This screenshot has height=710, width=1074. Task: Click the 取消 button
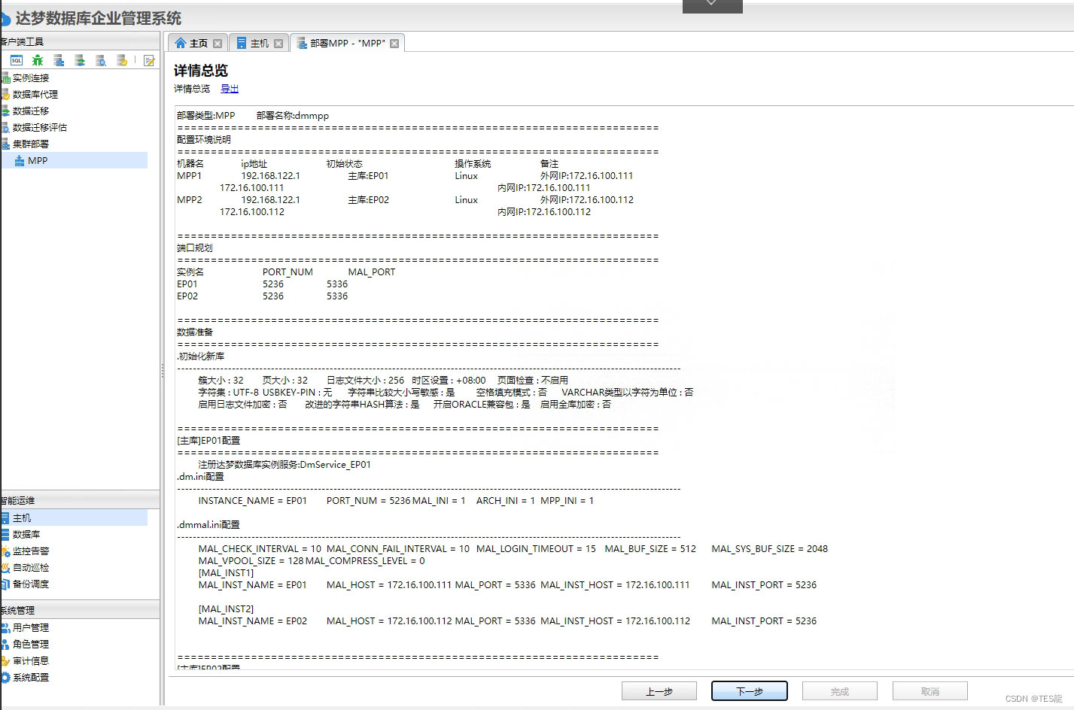tap(930, 691)
